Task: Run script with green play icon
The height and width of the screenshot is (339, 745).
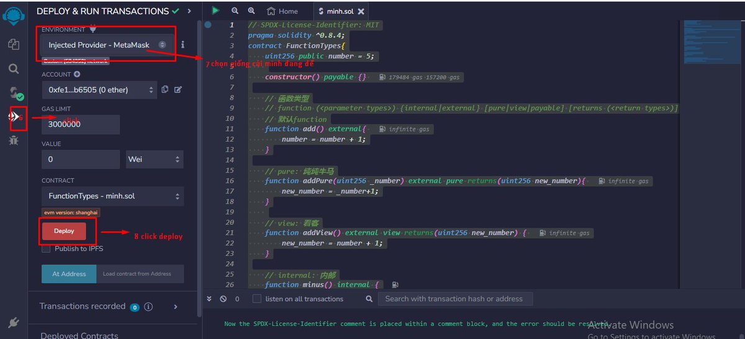Action: click(215, 11)
